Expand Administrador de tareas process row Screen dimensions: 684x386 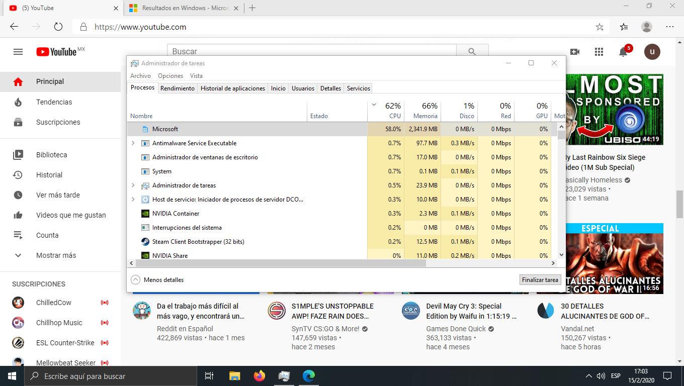(x=133, y=185)
